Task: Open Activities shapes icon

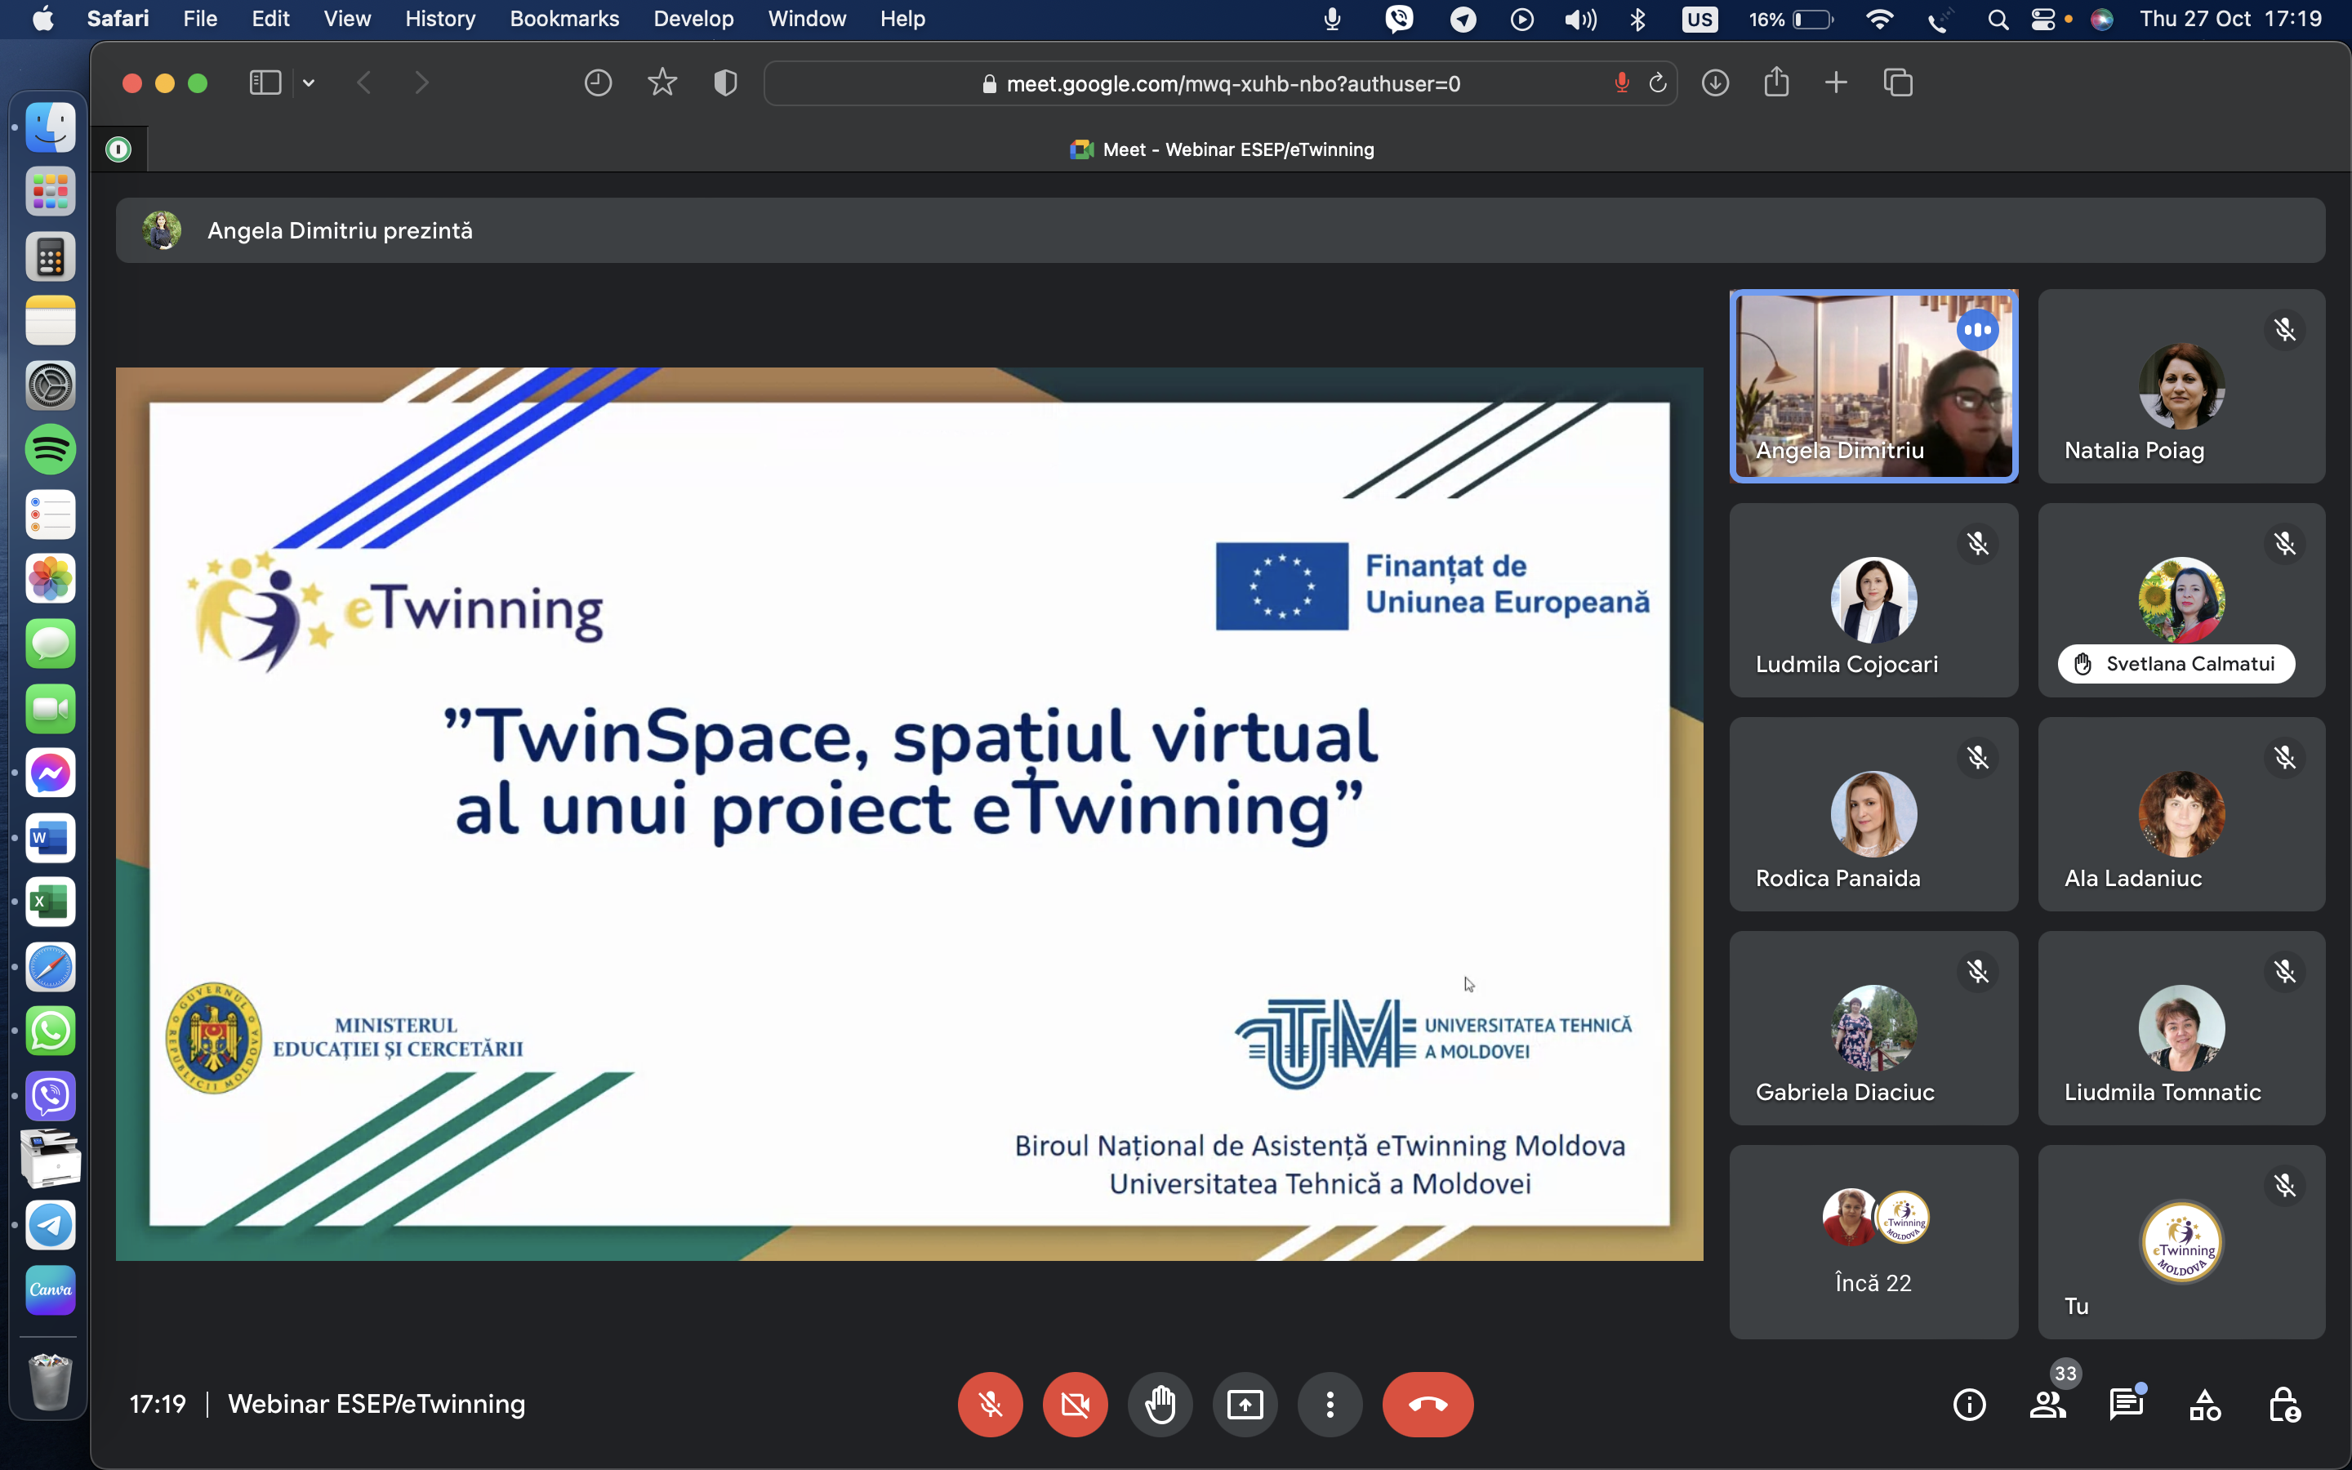Action: pyautogui.click(x=2205, y=1405)
